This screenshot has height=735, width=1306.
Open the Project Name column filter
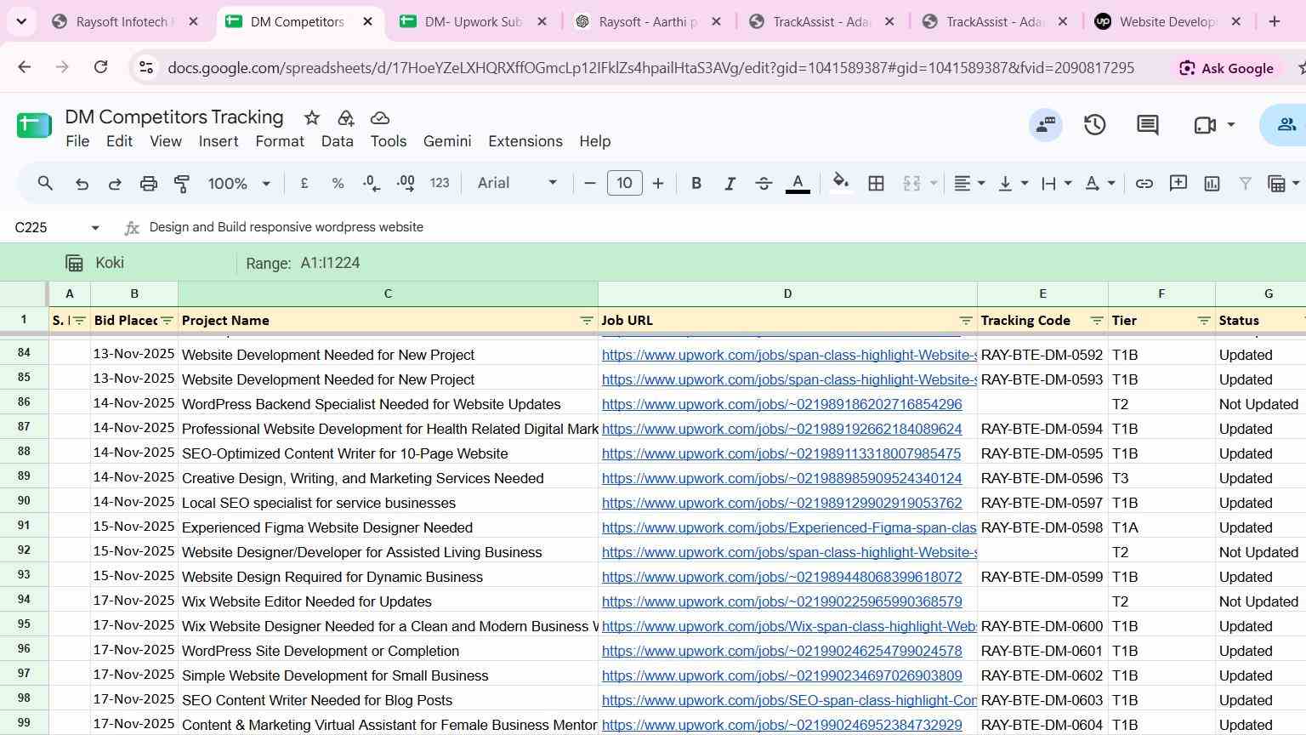tap(586, 321)
